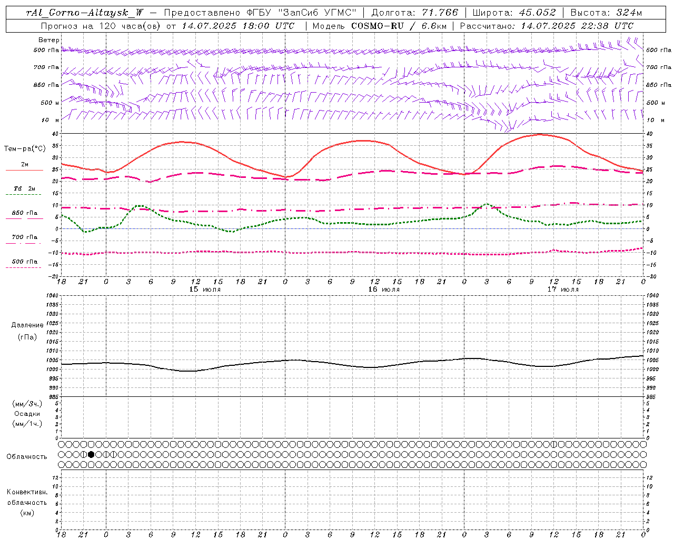Image resolution: width=674 pixels, height=539 pixels.
Task: Select the Долгота: 71.766 value
Action: point(415,13)
